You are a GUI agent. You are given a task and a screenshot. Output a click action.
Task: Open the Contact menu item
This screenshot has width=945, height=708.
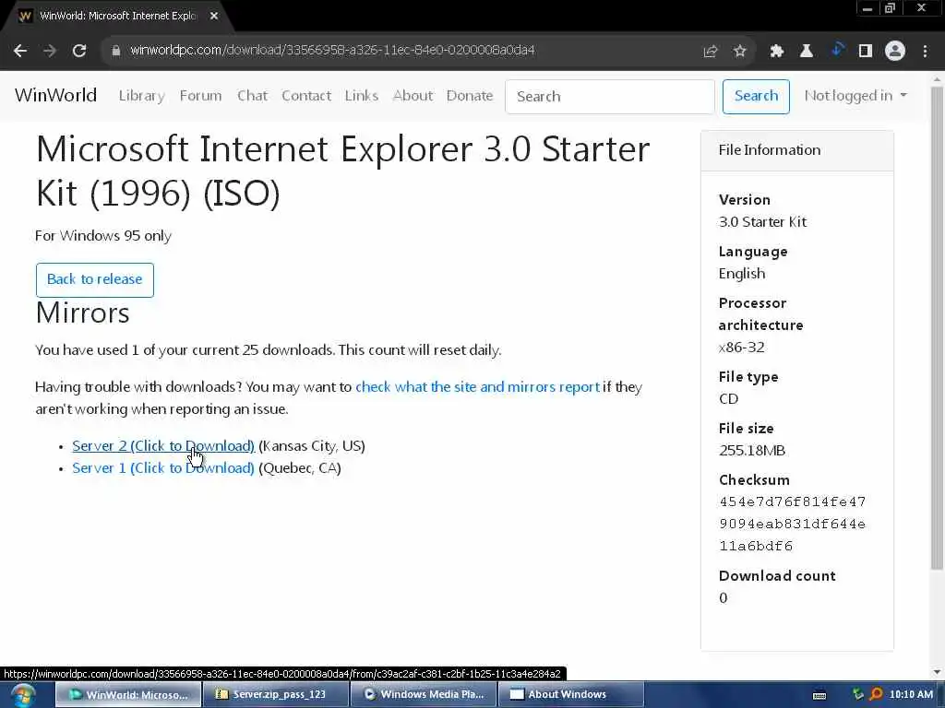click(306, 96)
